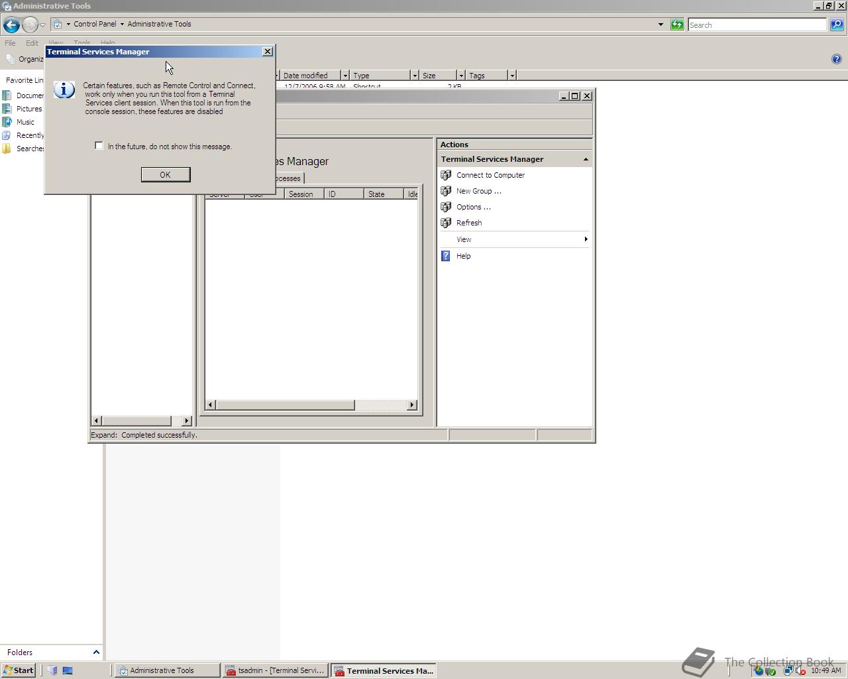Click Organize button icon in Explorer toolbar
Screen dimensions: 848x679
[10, 59]
